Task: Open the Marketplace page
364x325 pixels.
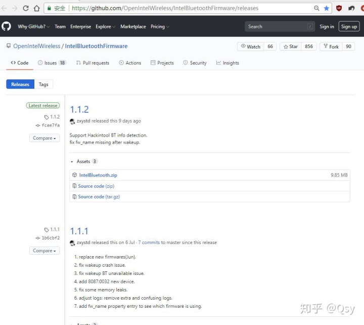Action: tap(133, 26)
